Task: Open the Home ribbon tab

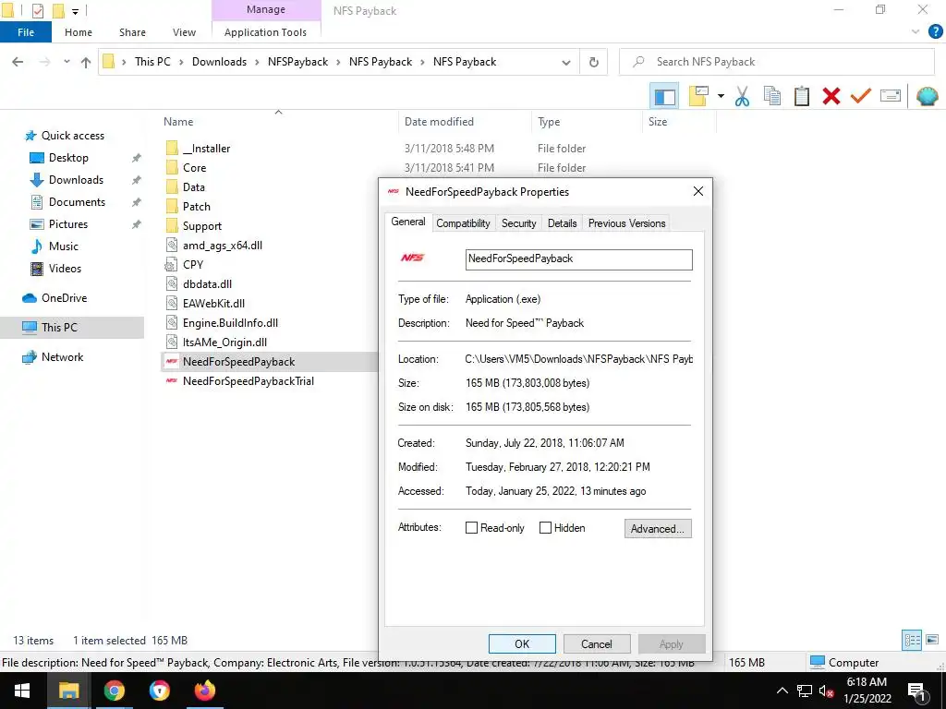Action: [79, 32]
